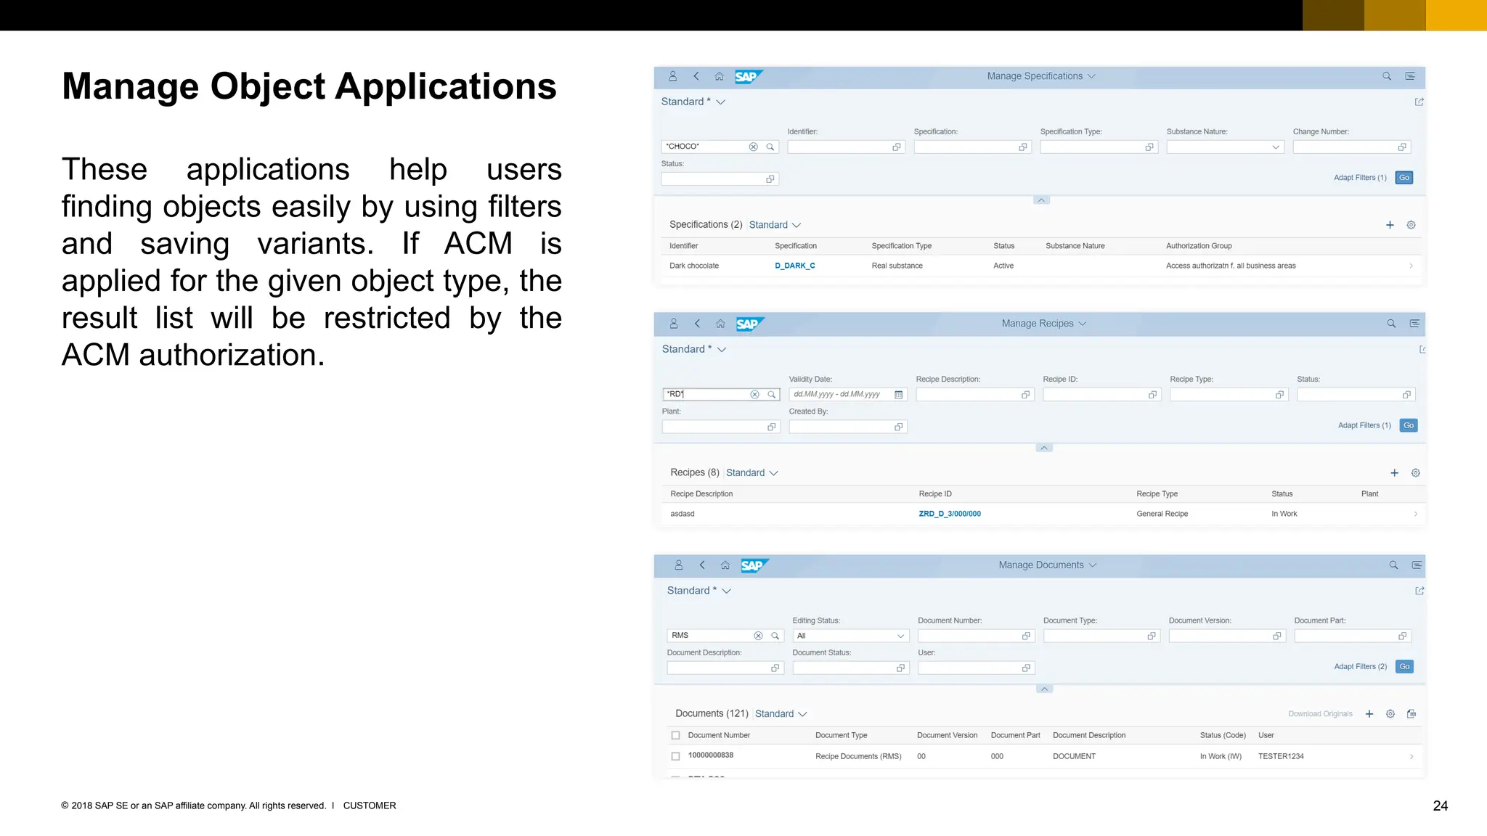Open value help for Identifier filter
Screen dimensions: 1487x836
(897, 147)
